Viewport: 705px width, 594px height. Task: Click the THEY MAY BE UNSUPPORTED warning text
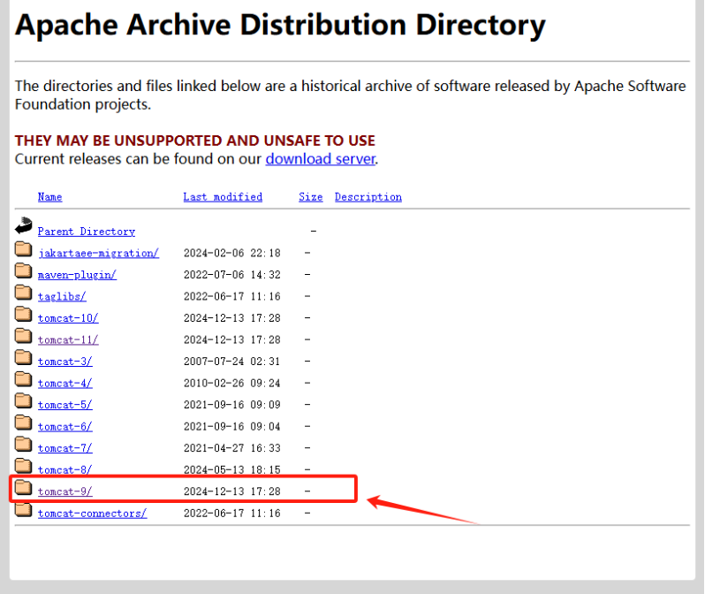pos(194,141)
